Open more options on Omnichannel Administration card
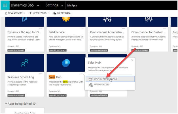This screenshot has height=114, width=178. (123, 28)
